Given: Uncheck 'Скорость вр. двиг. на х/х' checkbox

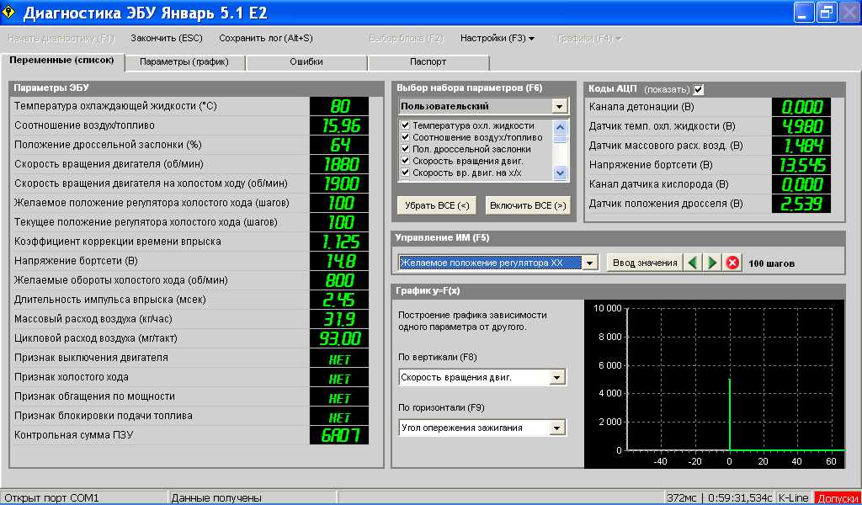Looking at the screenshot, I should click(405, 173).
